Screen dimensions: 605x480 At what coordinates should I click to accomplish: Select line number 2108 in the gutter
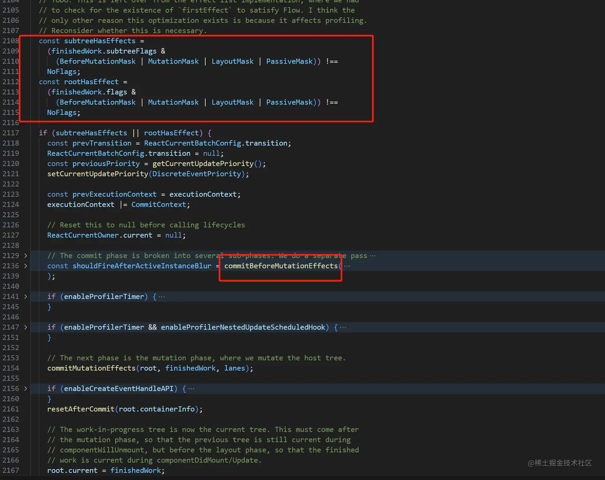click(x=10, y=41)
